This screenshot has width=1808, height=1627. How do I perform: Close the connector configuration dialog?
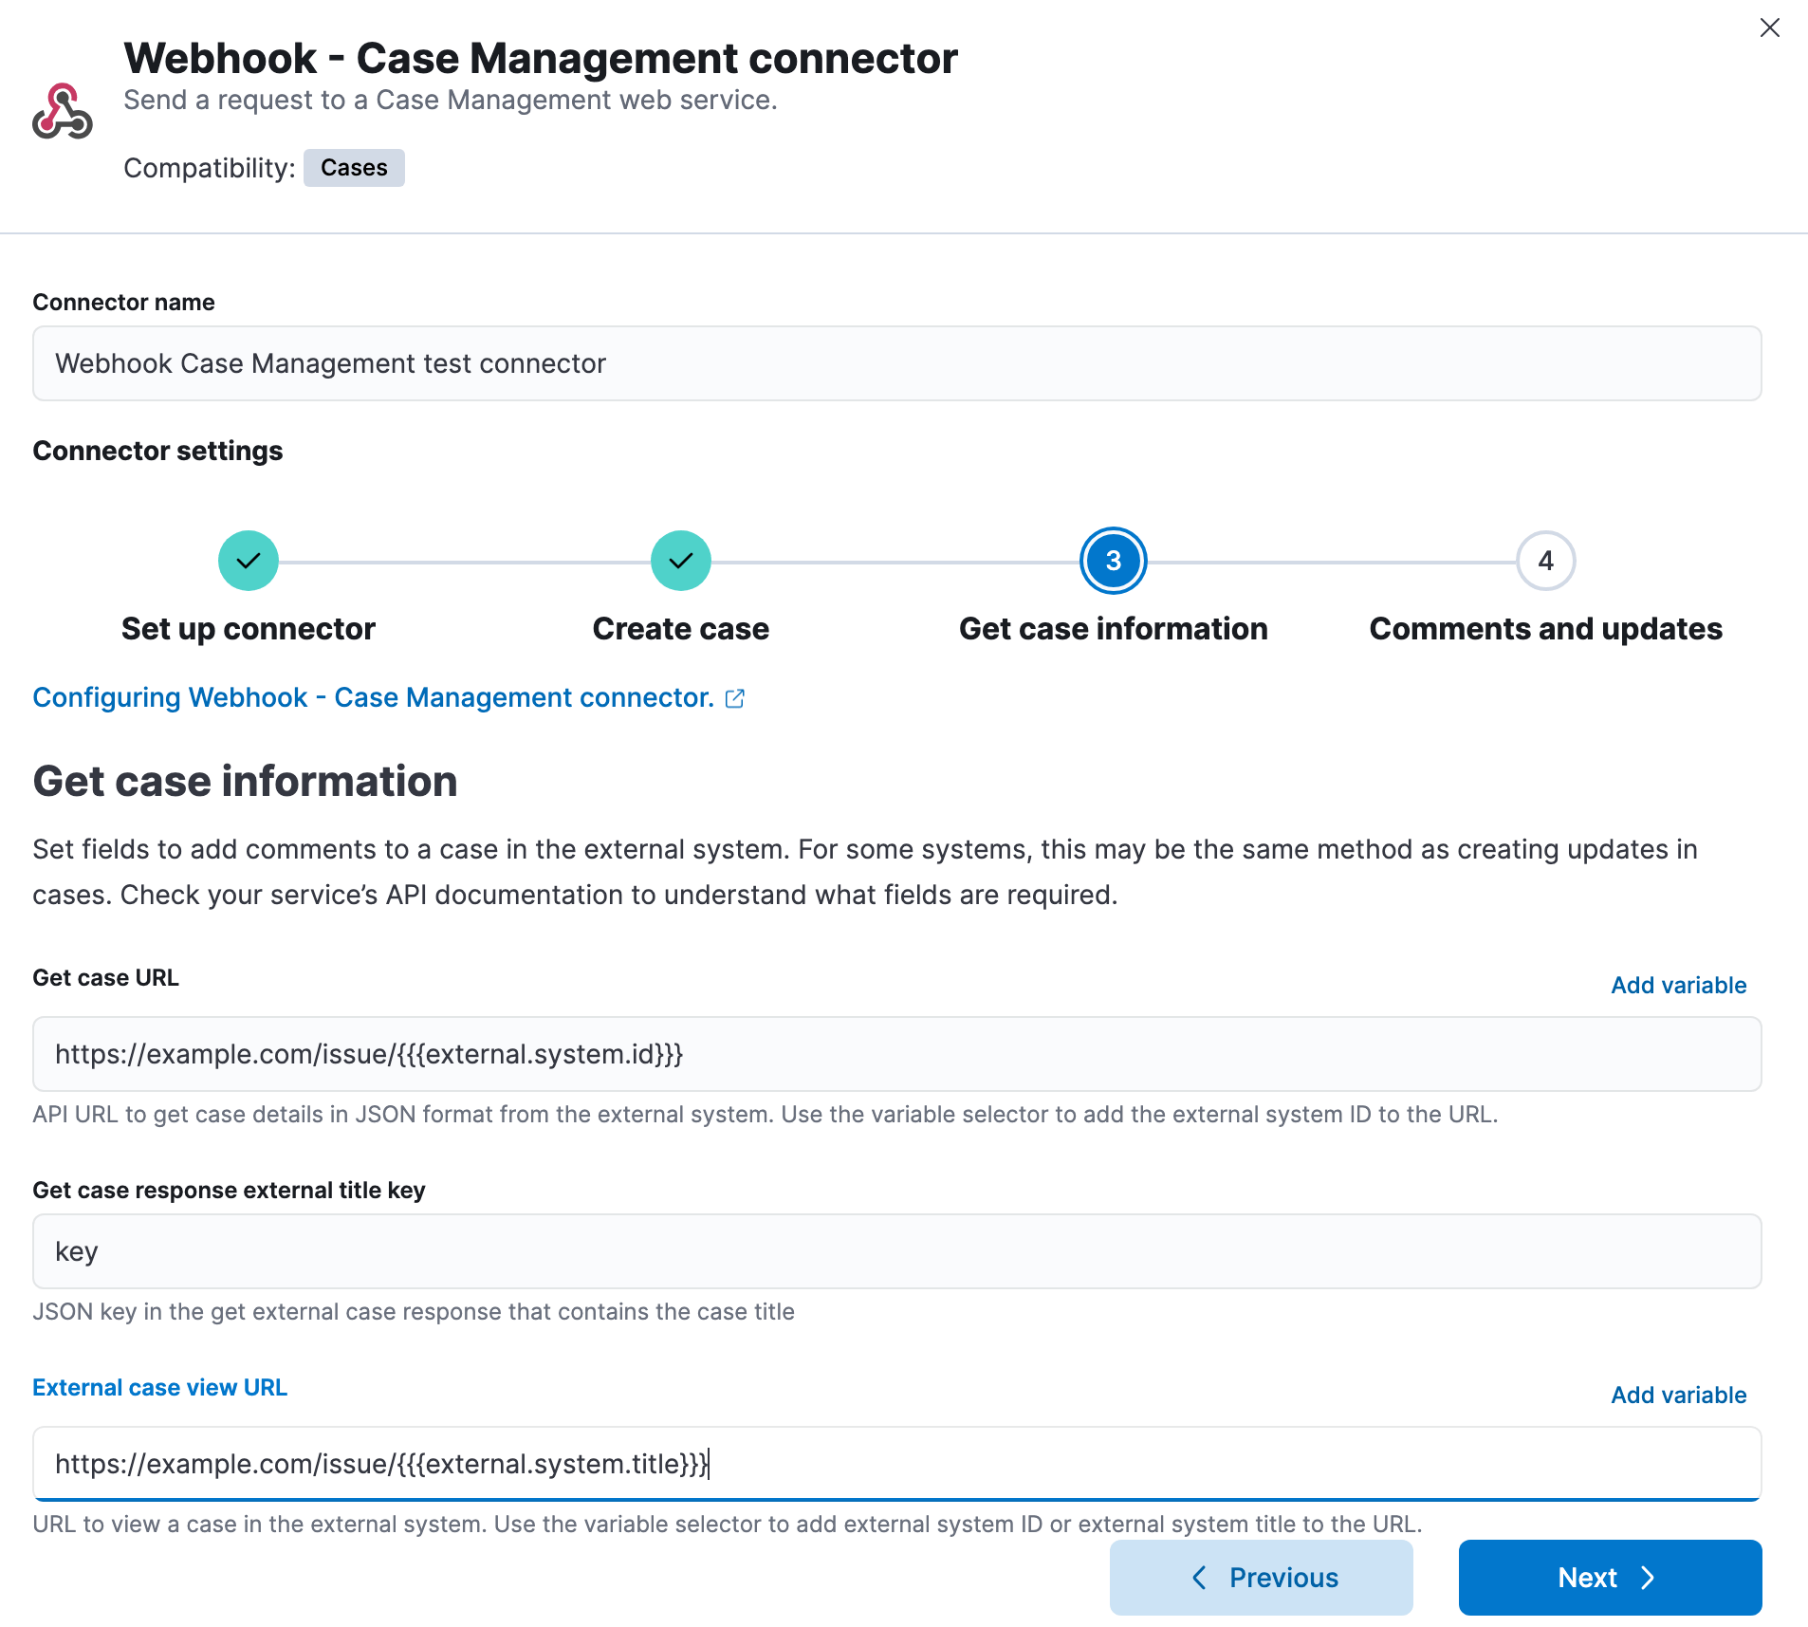(x=1770, y=28)
